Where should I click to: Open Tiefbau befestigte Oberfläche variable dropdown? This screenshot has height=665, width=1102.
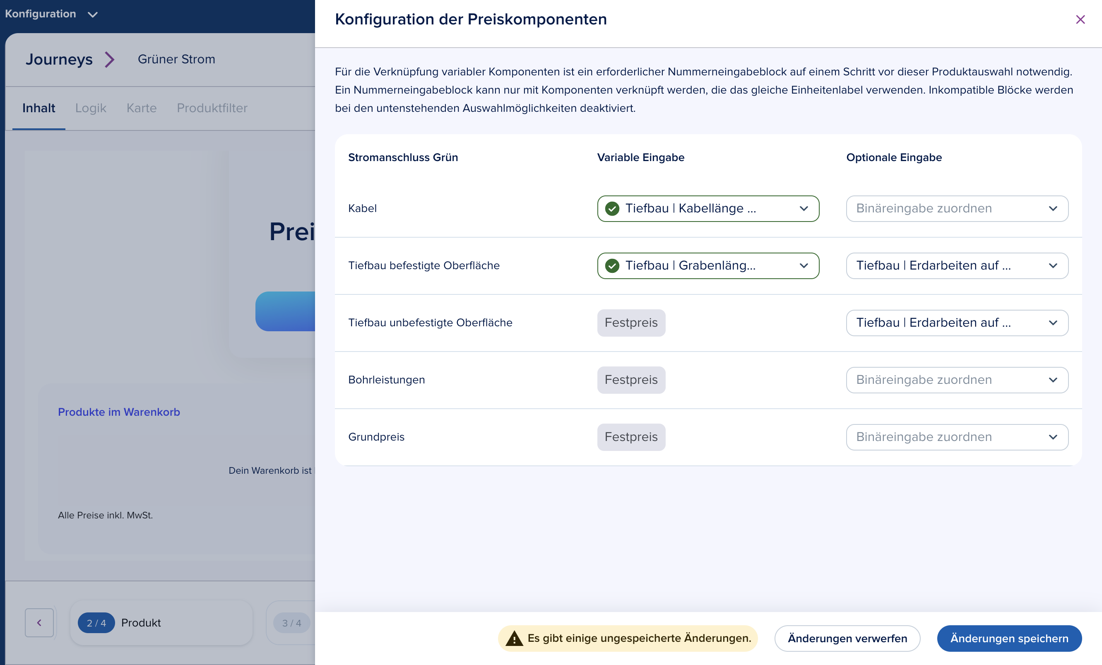(708, 266)
